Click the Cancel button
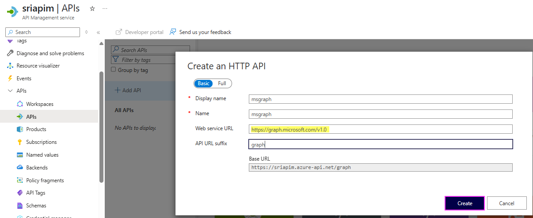This screenshot has height=218, width=533. (506, 203)
